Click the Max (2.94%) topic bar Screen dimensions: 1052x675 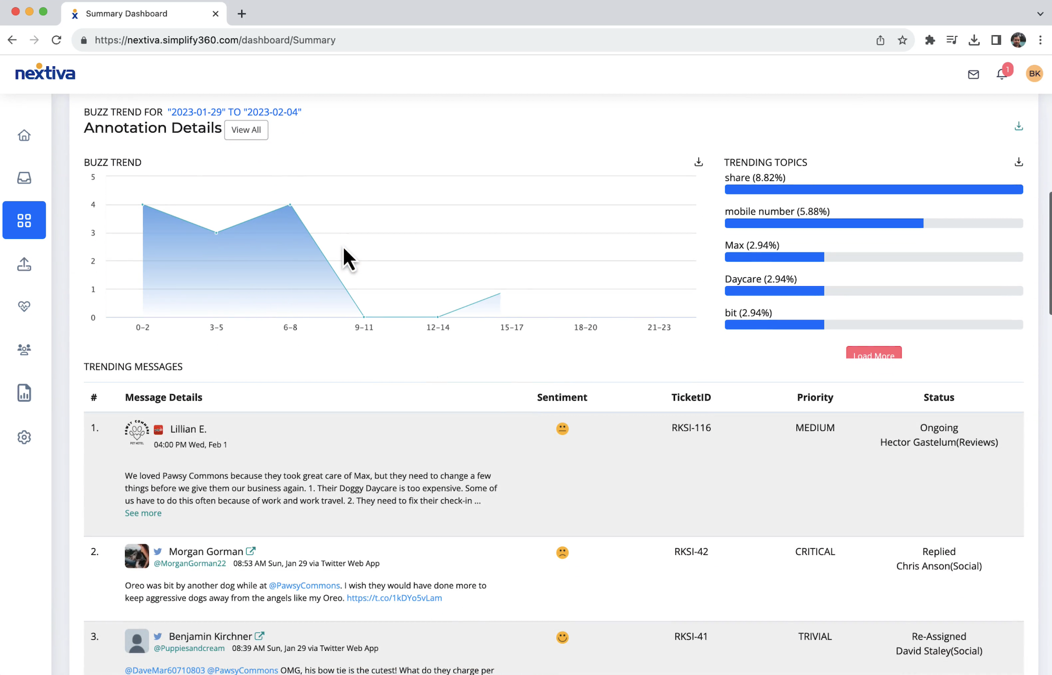pyautogui.click(x=874, y=257)
